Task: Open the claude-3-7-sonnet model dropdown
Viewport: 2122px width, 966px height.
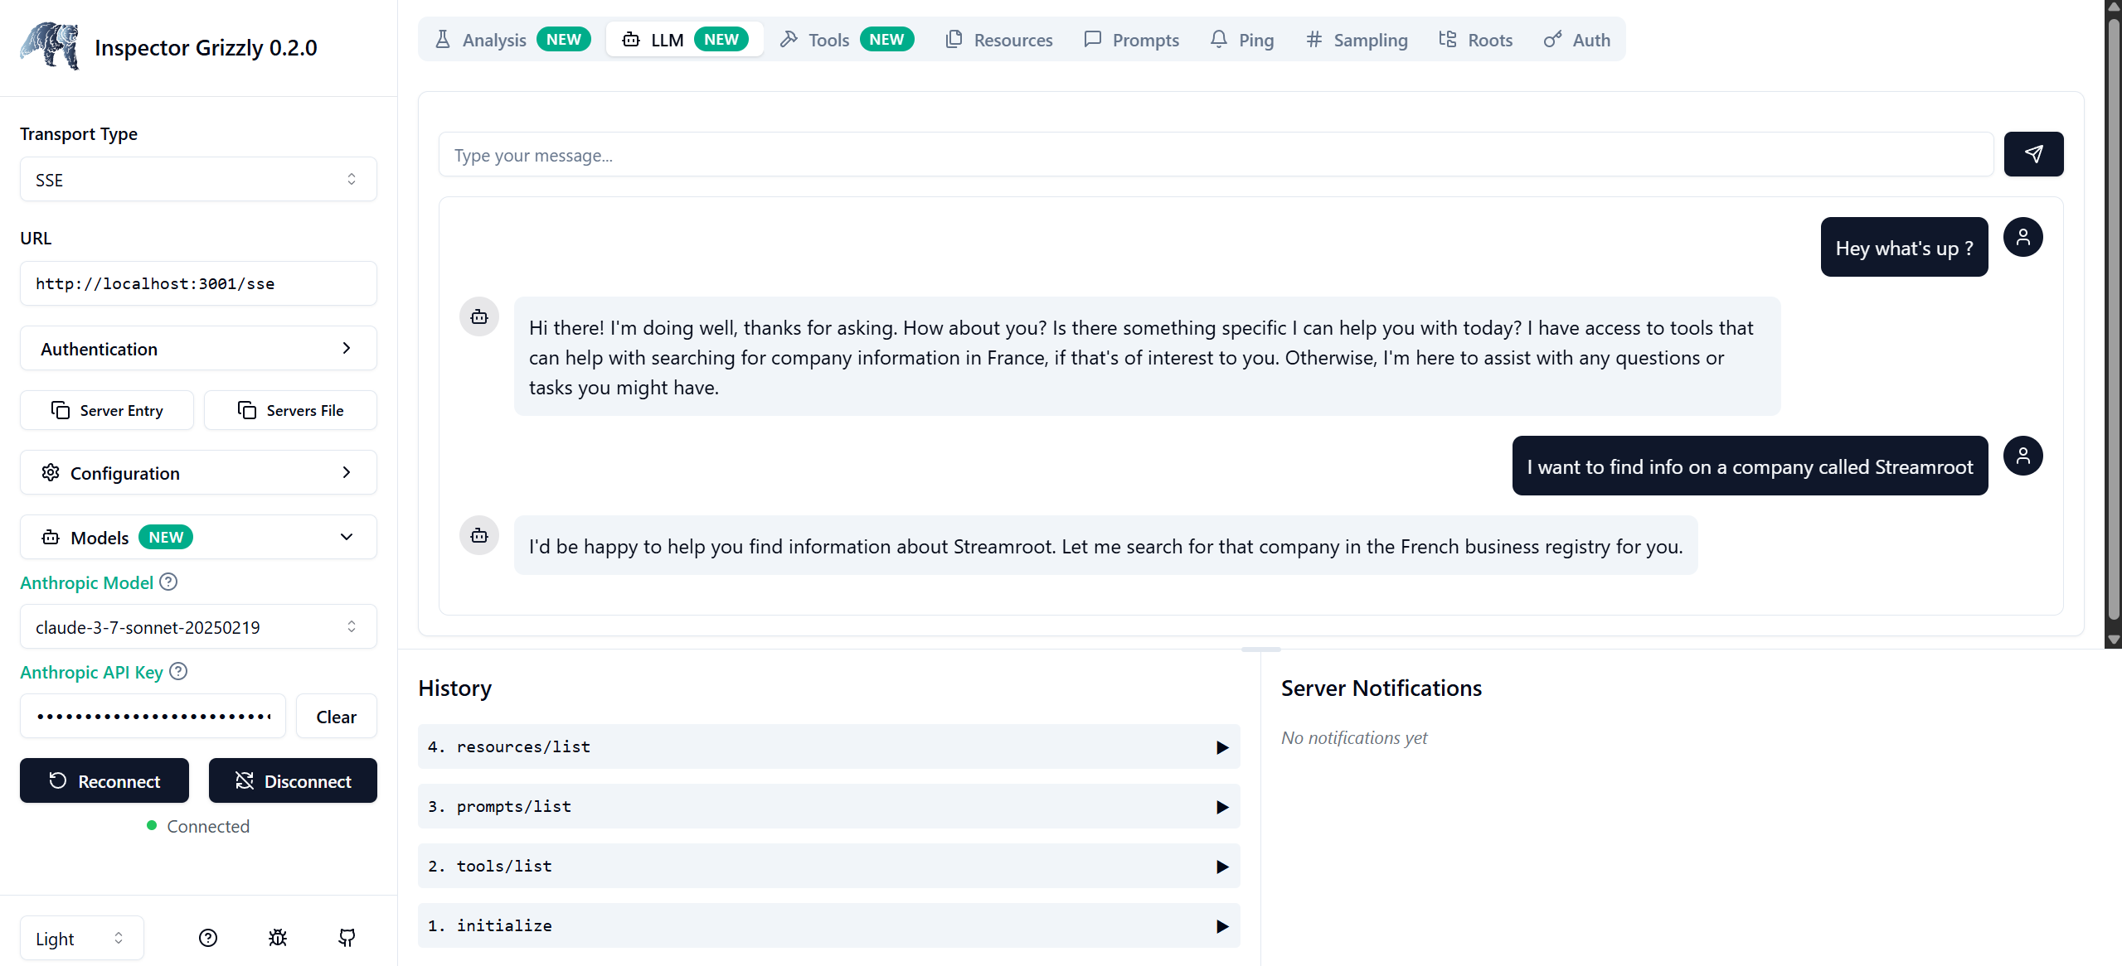Action: pos(198,627)
